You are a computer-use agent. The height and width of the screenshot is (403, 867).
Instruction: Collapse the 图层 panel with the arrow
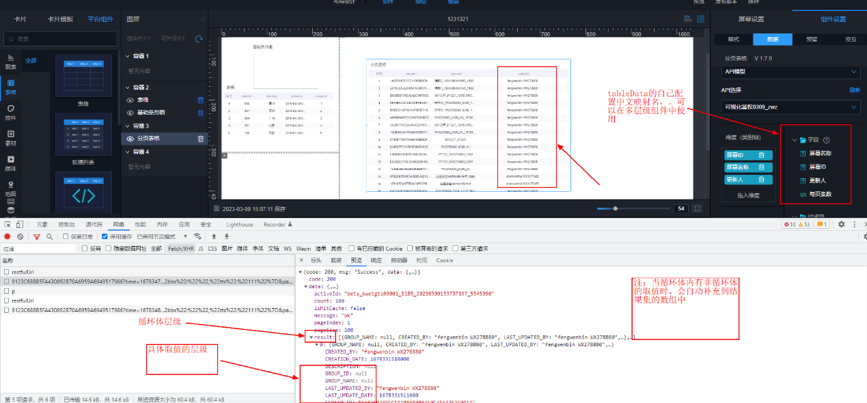(x=202, y=19)
